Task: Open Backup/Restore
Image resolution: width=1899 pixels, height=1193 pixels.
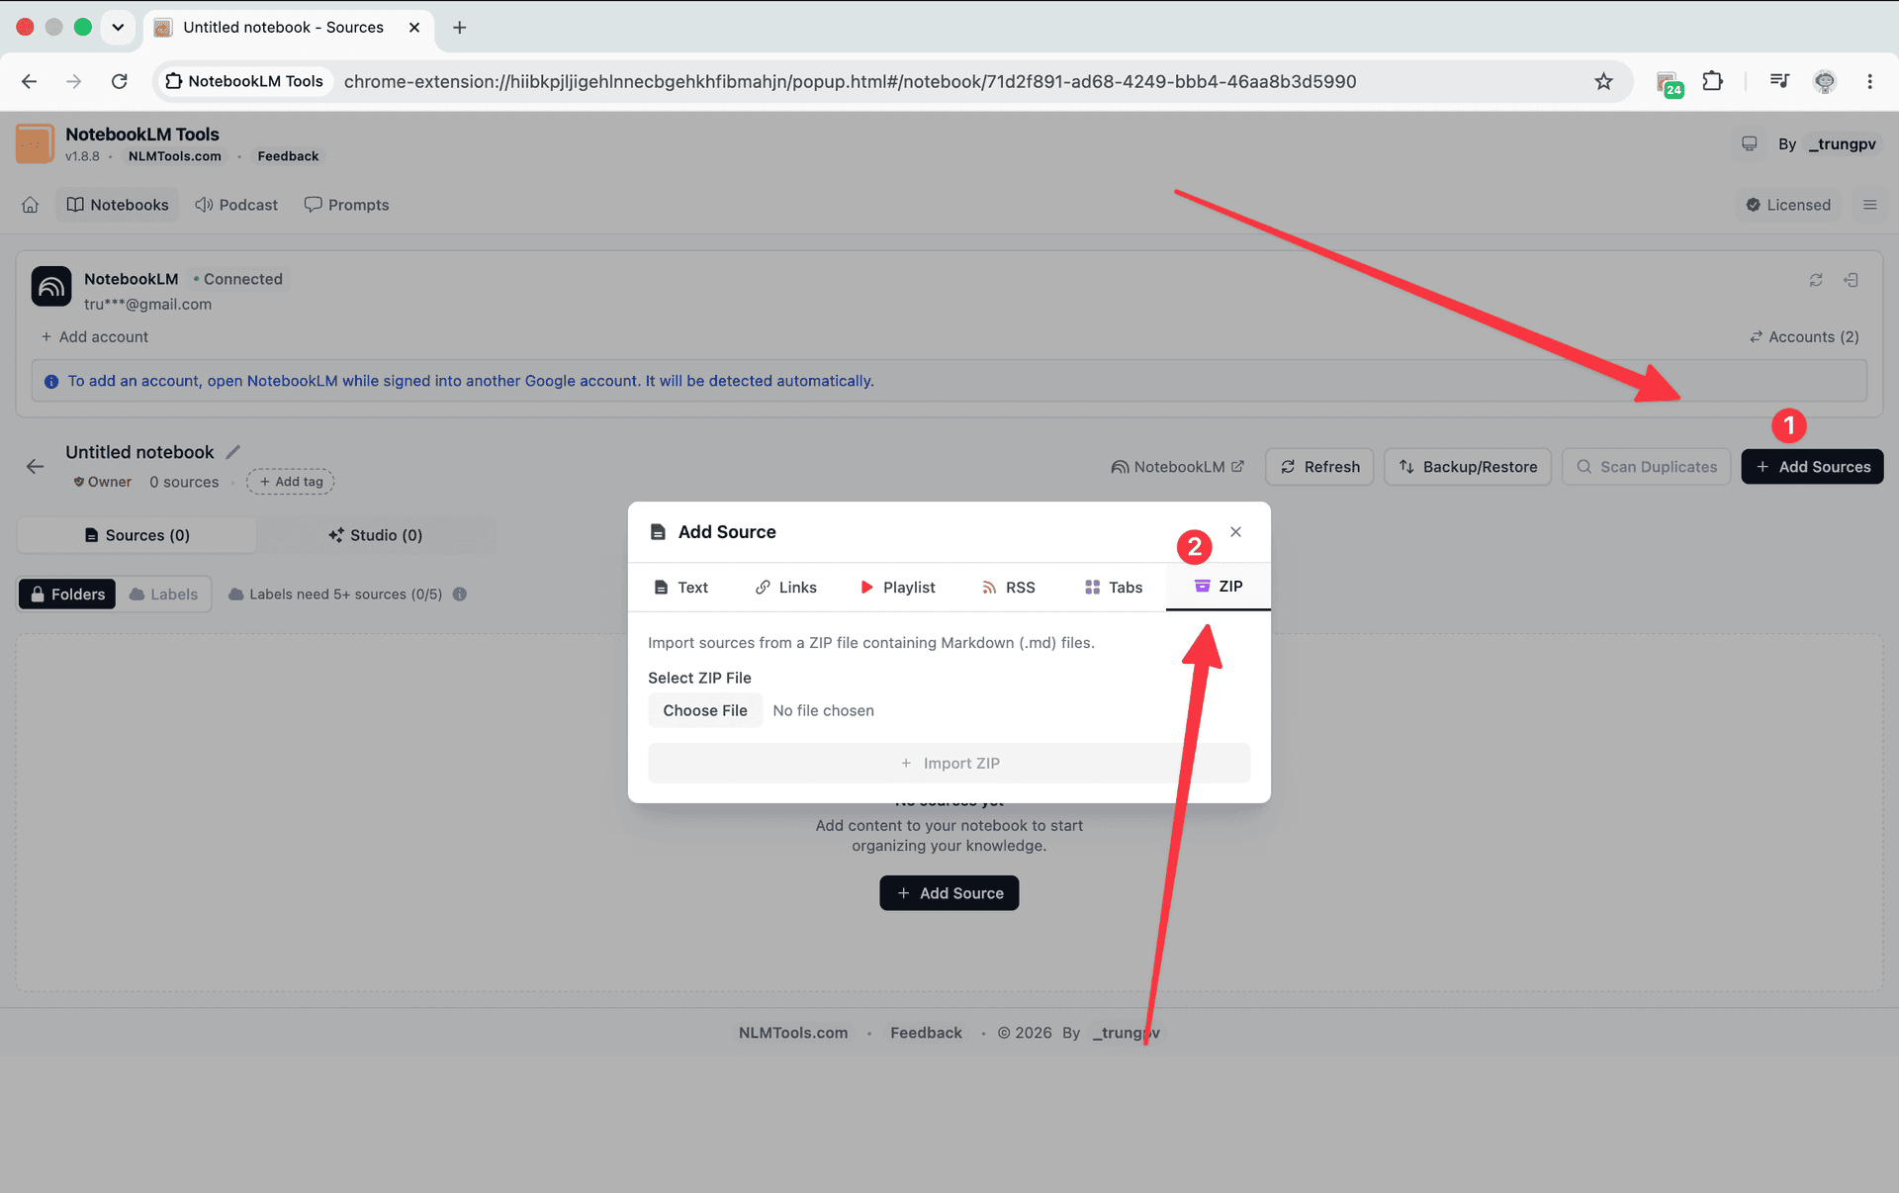Action: [x=1468, y=467]
